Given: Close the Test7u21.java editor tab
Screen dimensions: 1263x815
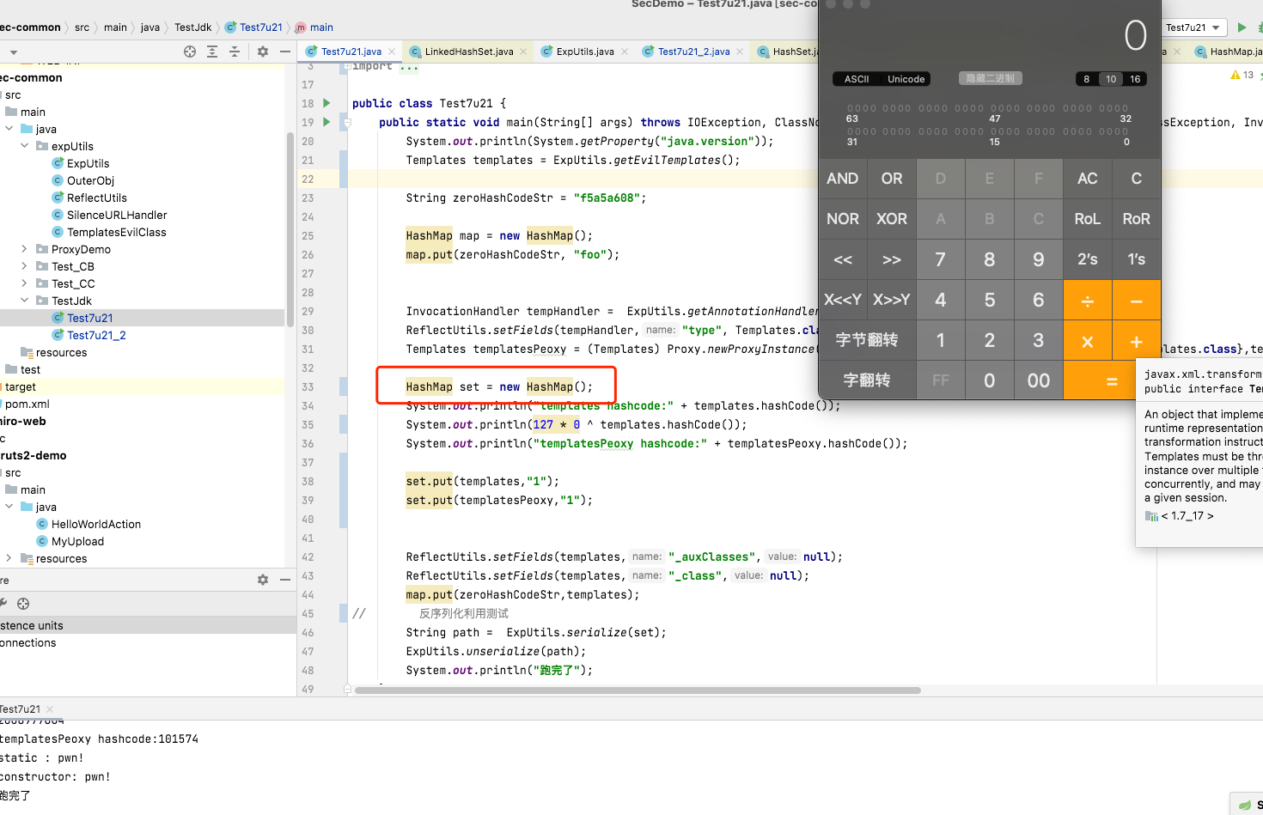Looking at the screenshot, I should 392,52.
